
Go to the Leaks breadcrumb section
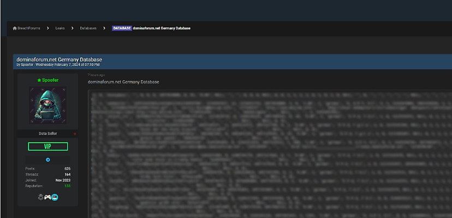click(60, 28)
